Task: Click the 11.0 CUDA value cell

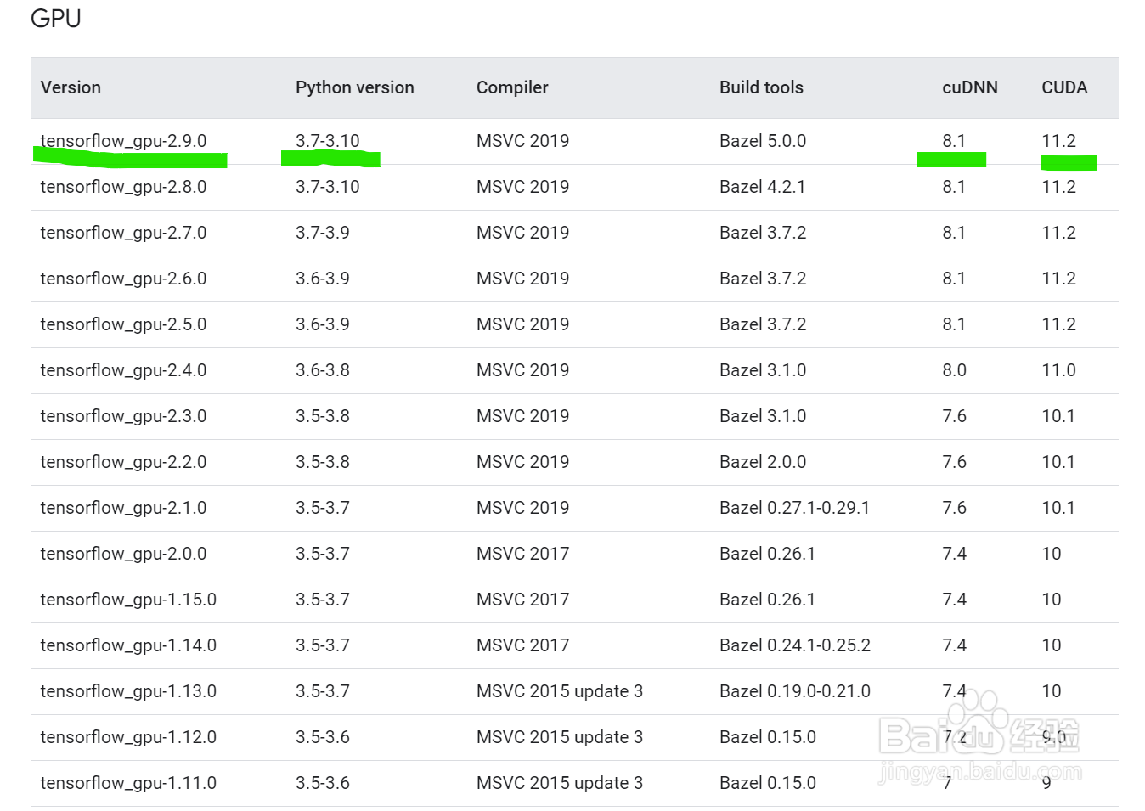Action: (x=1058, y=370)
